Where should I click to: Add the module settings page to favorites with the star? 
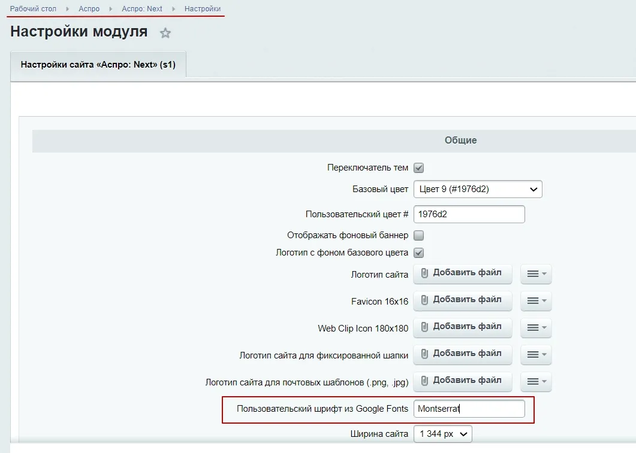click(x=165, y=33)
